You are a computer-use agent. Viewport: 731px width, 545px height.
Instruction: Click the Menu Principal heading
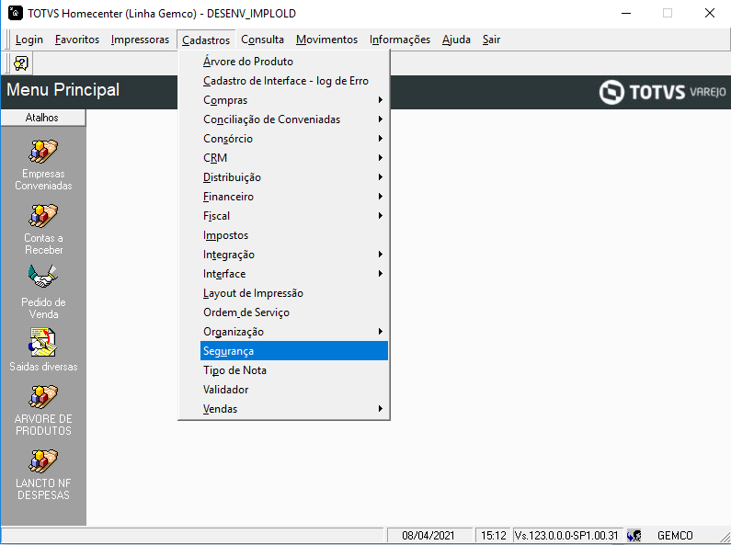[x=63, y=90]
